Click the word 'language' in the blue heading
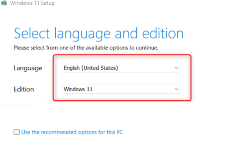Image resolution: width=229 pixels, height=142 pixels. coord(82,34)
